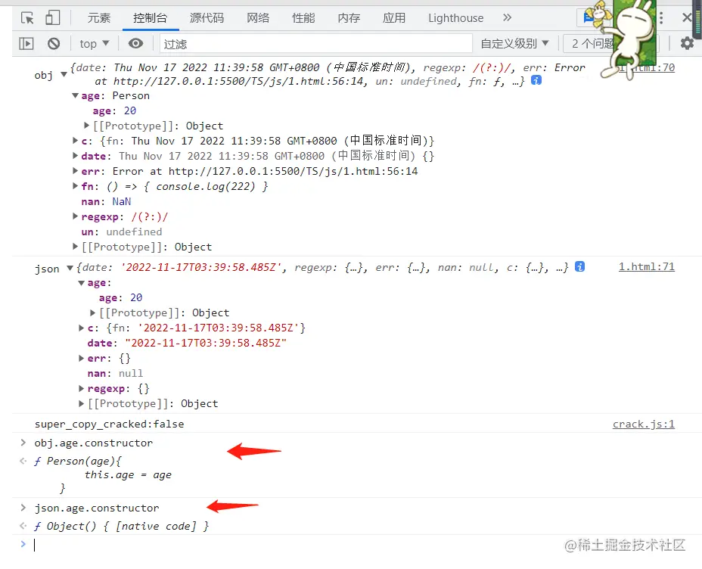Open the 自定义级别 log level dropdown
702x569 pixels.
coord(514,43)
